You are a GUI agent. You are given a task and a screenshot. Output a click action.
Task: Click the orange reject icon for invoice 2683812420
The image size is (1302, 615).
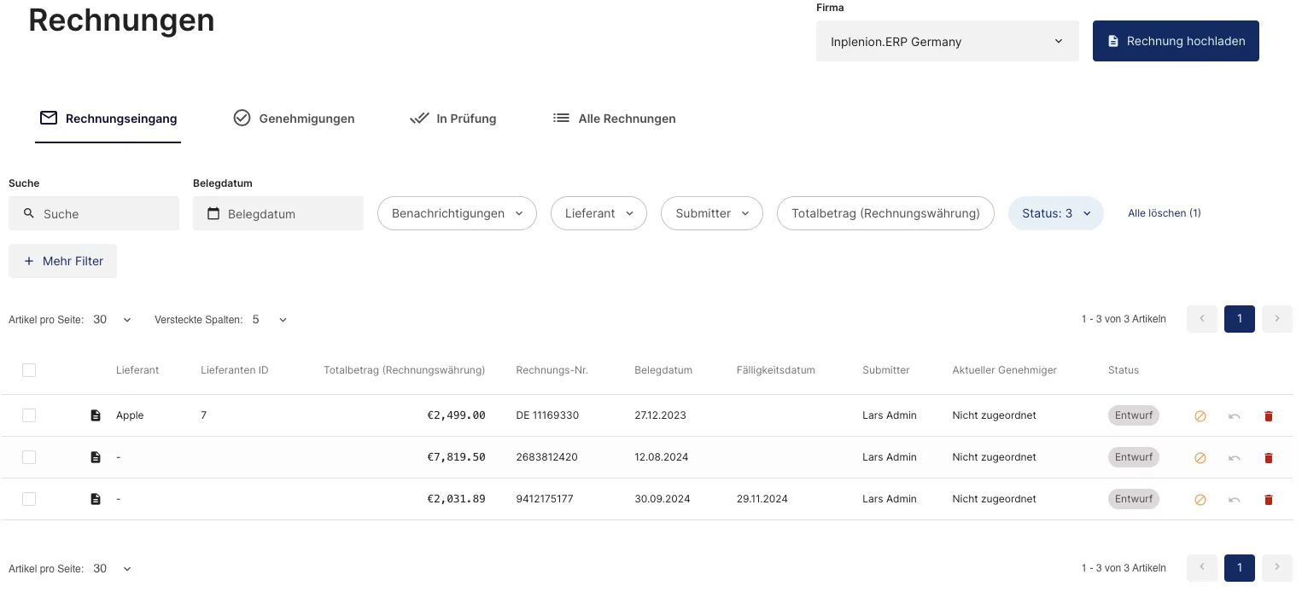pyautogui.click(x=1200, y=458)
